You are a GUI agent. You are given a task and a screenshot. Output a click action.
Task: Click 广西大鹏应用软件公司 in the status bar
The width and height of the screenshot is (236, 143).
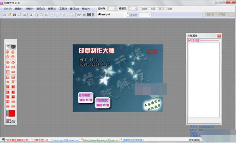pyautogui.click(x=17, y=140)
